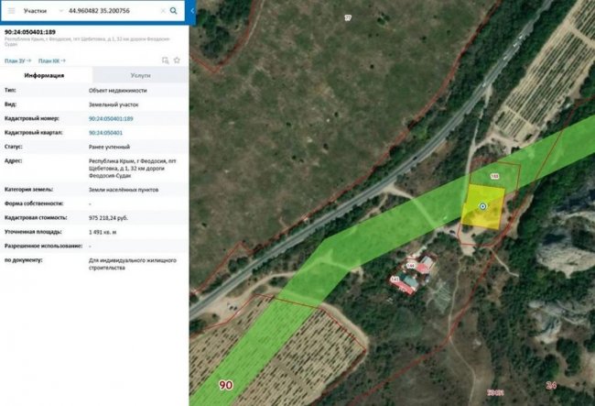This screenshot has height=406, width=595.
Task: Add parcel to favorites with star icon
Action: tap(176, 60)
